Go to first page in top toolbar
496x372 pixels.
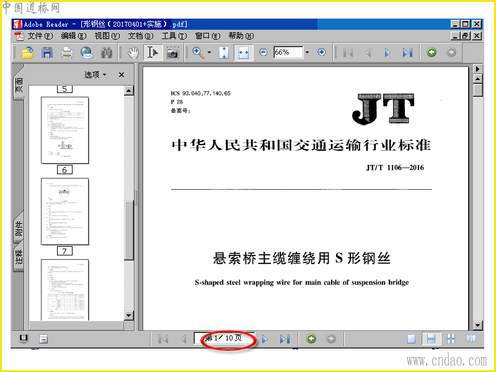[348, 53]
